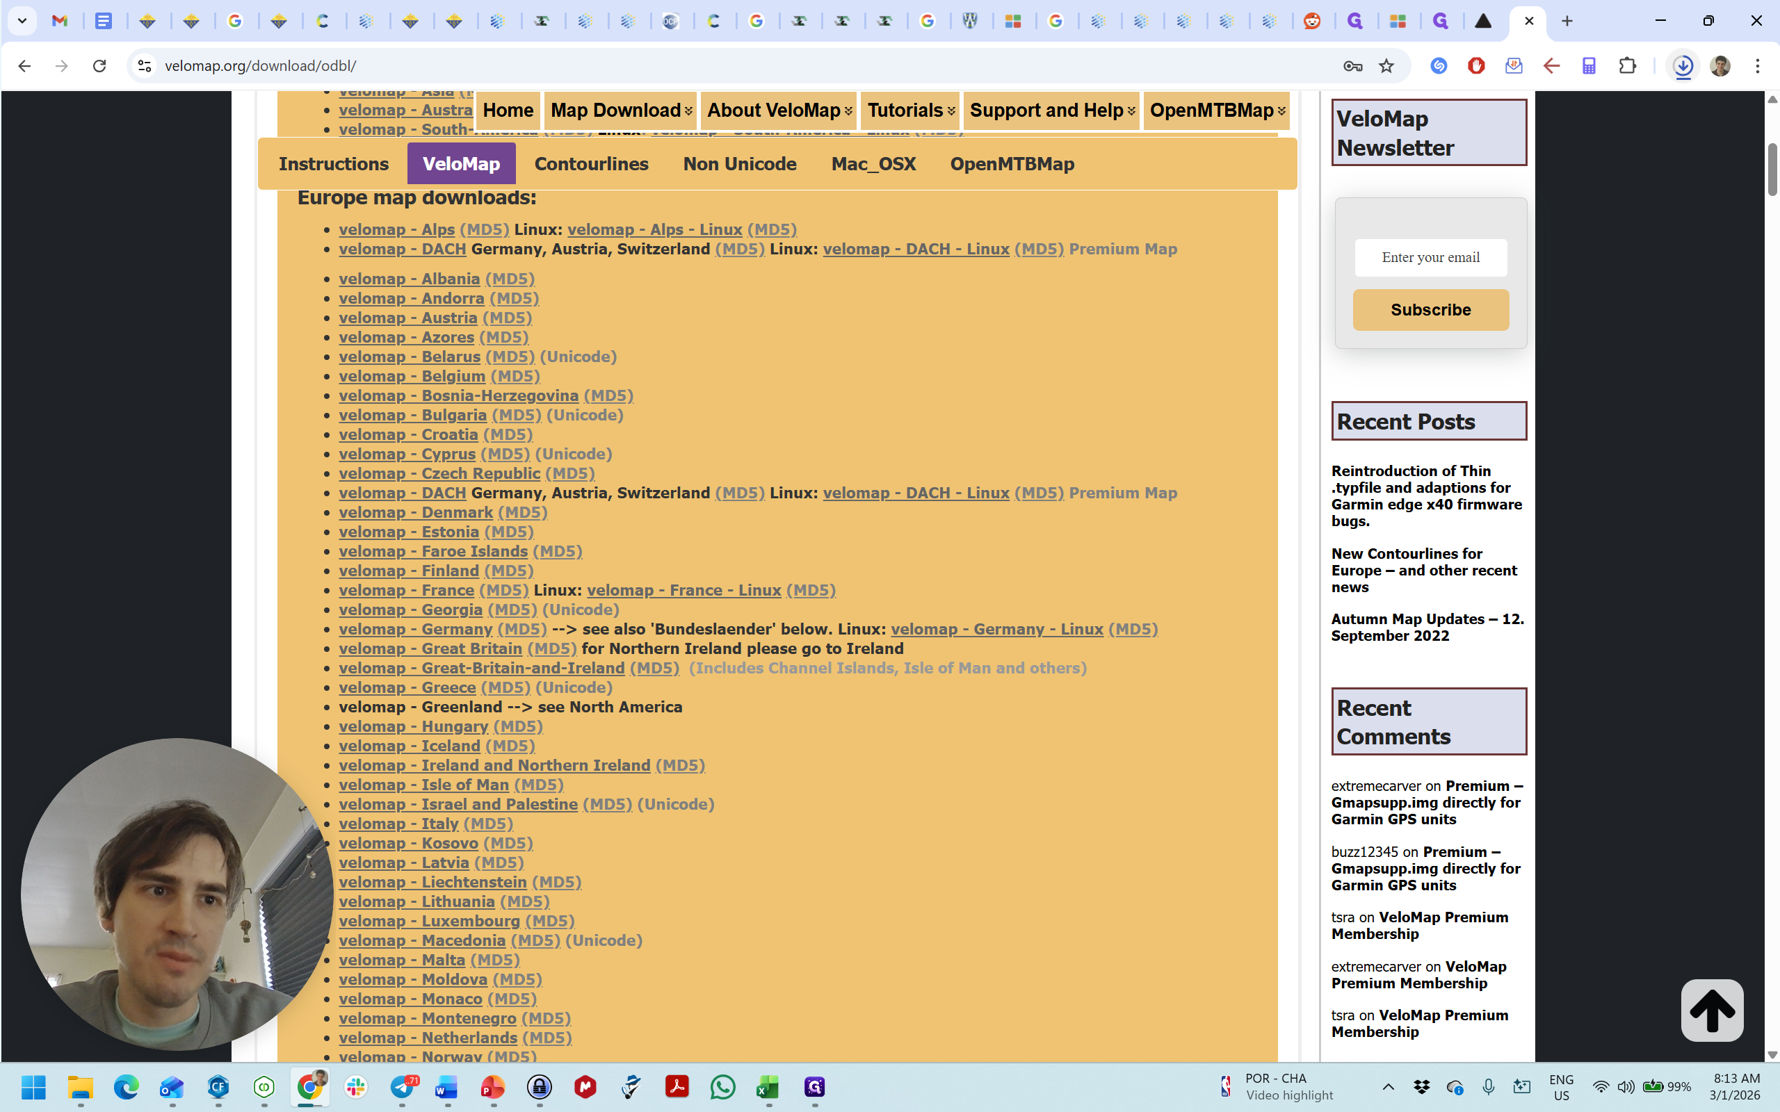Click the page vertical scrollbar thumb
The width and height of the screenshot is (1780, 1112).
click(x=1772, y=169)
